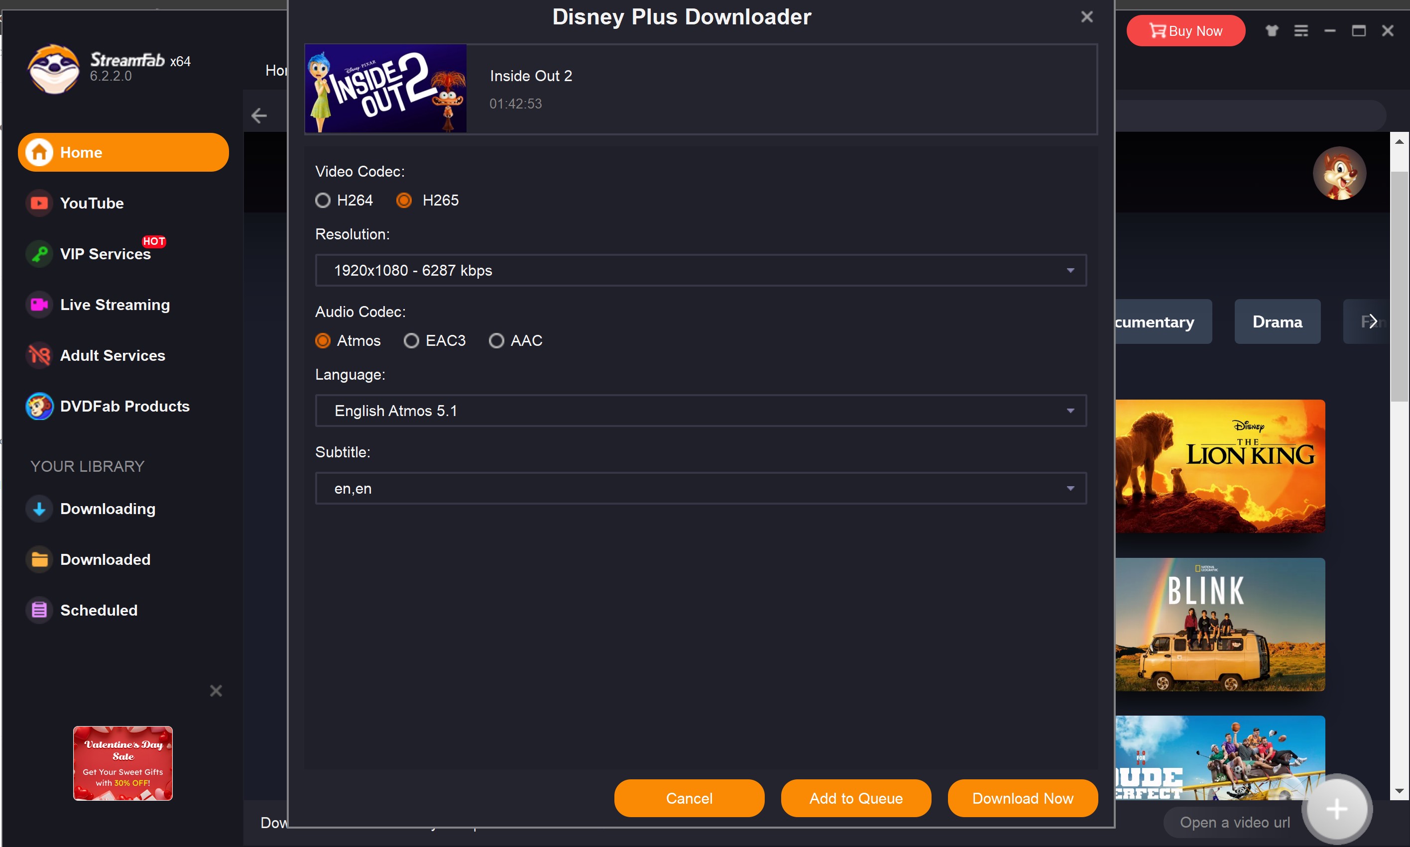The height and width of the screenshot is (847, 1410).
Task: Select the H265 video codec radio
Action: click(x=404, y=201)
